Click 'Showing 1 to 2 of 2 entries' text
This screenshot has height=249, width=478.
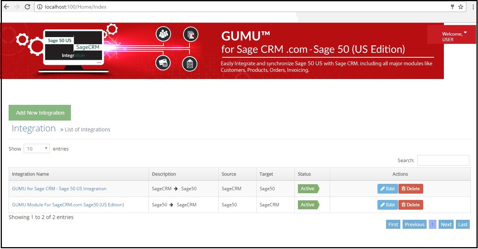click(x=41, y=217)
